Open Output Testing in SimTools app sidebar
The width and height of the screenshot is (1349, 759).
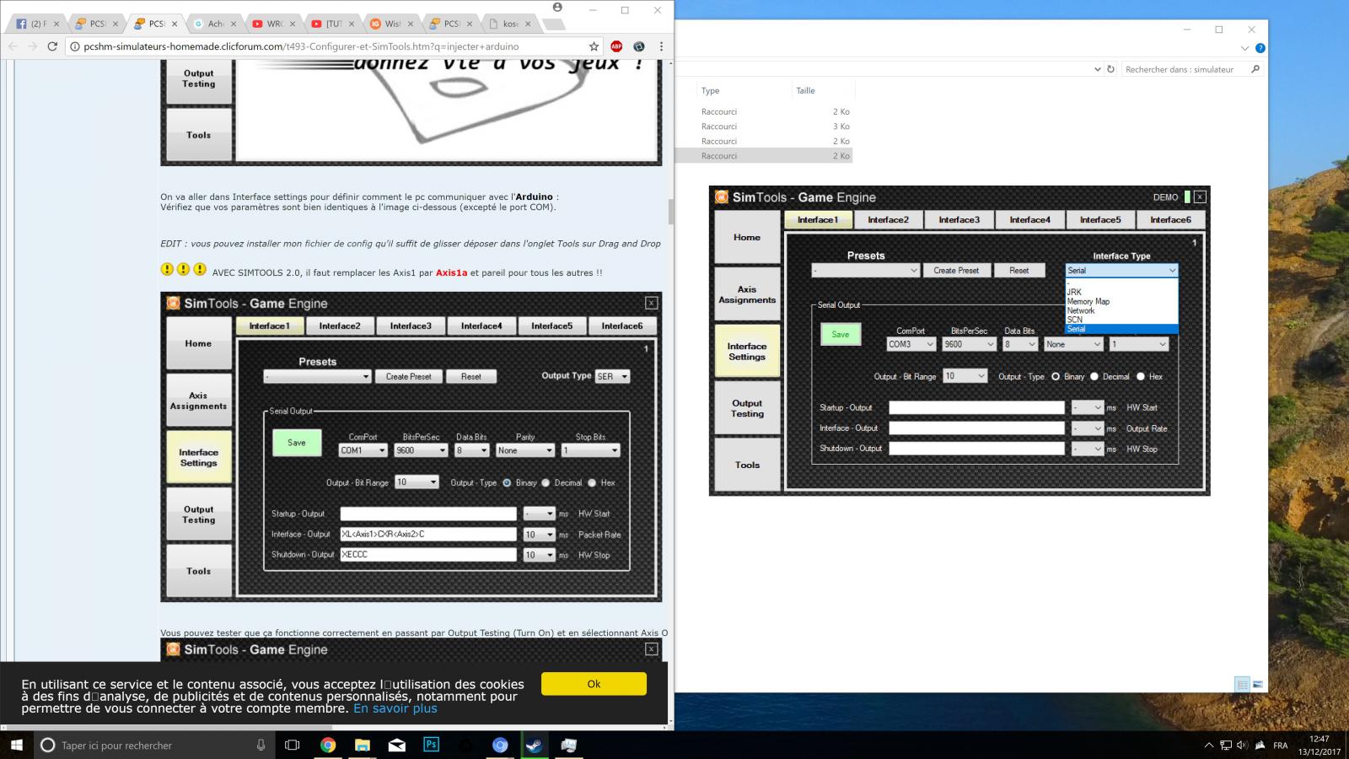coord(747,408)
